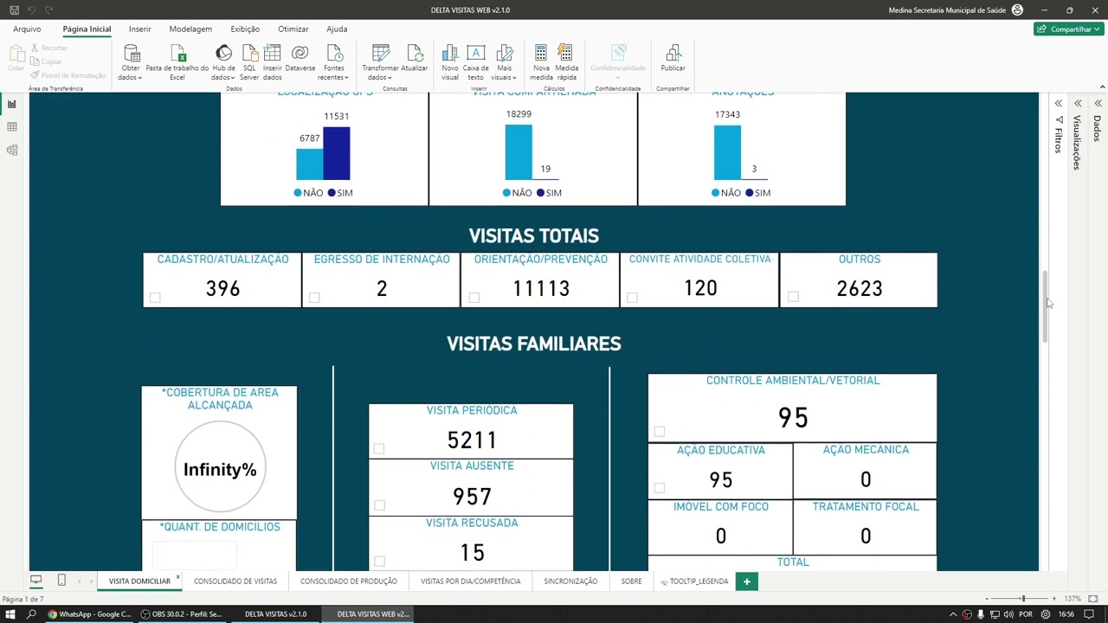This screenshot has width=1108, height=623.
Task: Open the SINCRONIZAÇÃO page tab
Action: tap(570, 581)
